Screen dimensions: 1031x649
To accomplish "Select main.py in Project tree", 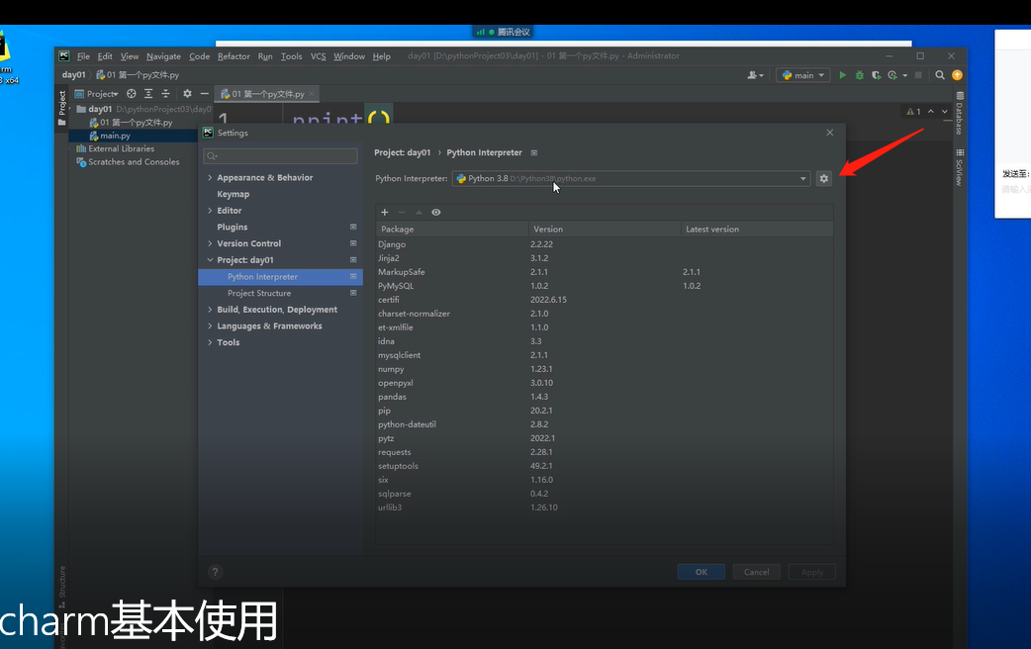I will click(115, 136).
